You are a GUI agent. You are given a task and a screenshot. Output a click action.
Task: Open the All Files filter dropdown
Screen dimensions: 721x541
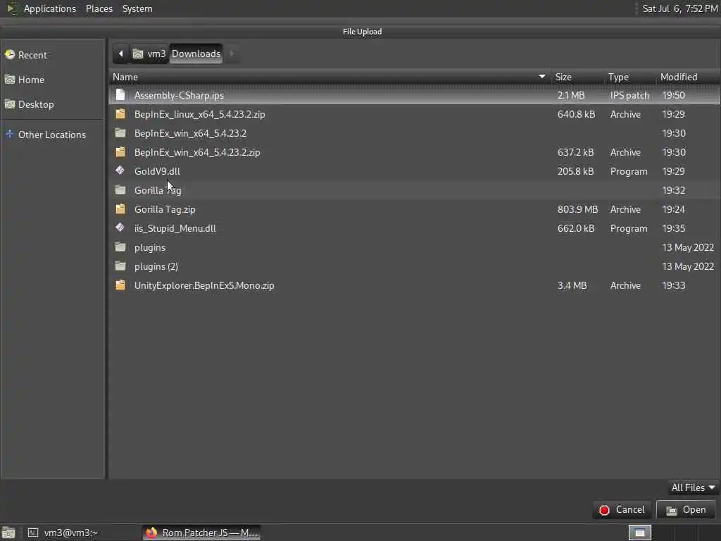[693, 487]
